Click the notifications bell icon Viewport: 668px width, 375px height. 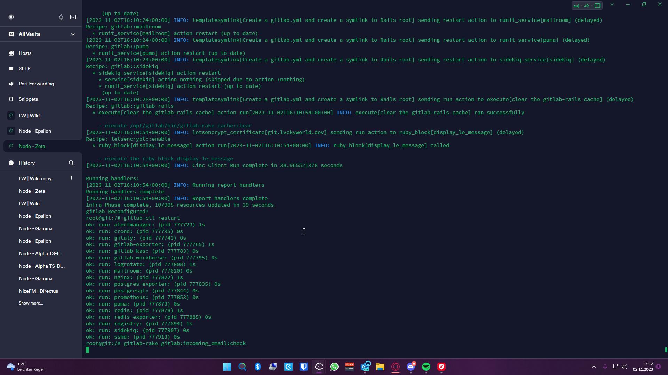coord(61,17)
